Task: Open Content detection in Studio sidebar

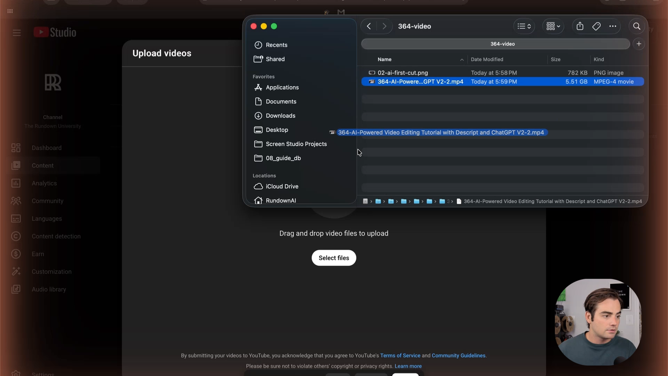Action: pyautogui.click(x=56, y=236)
